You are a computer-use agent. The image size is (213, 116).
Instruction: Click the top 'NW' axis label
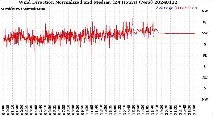pyautogui.click(x=205, y=11)
